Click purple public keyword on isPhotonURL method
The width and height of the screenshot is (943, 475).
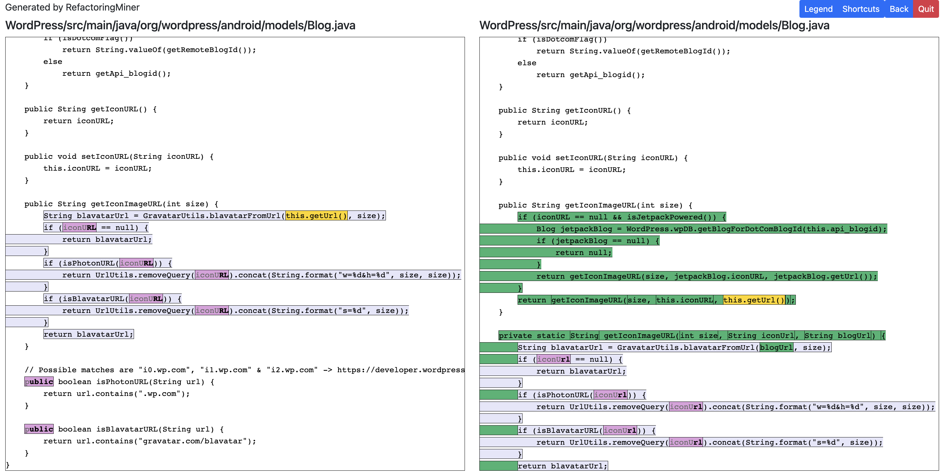click(39, 381)
